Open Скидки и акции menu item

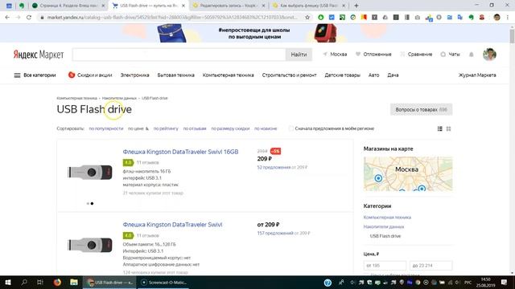90,75
